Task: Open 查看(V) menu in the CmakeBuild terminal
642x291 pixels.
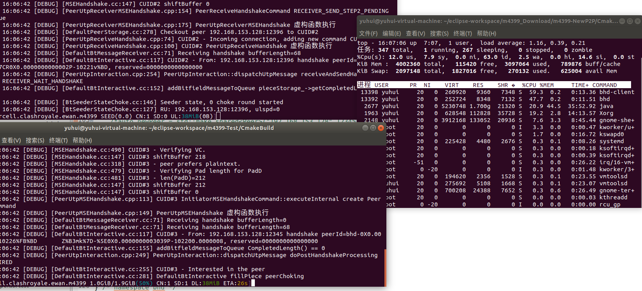Action: 11,140
